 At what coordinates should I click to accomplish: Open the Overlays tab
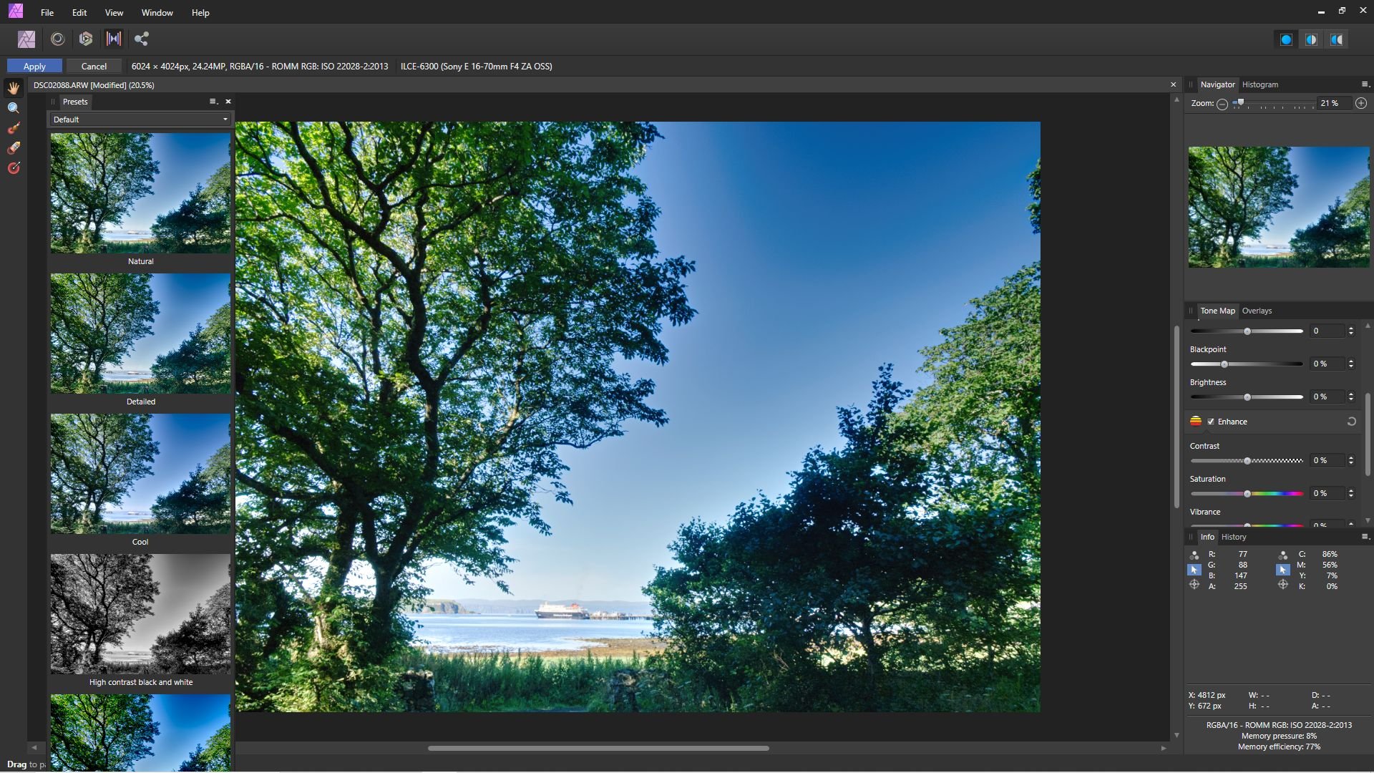pyautogui.click(x=1257, y=311)
